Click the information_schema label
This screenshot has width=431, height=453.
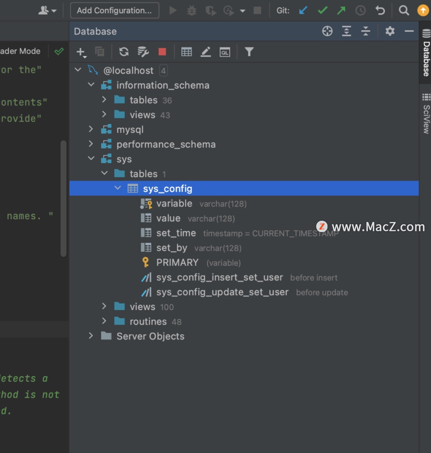pos(163,85)
